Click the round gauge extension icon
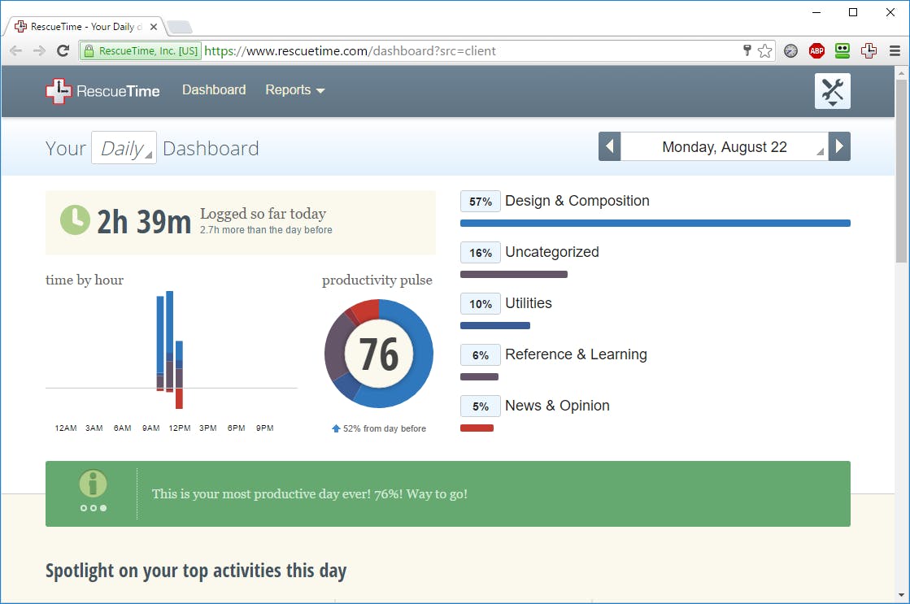Image resolution: width=910 pixels, height=604 pixels. (790, 51)
